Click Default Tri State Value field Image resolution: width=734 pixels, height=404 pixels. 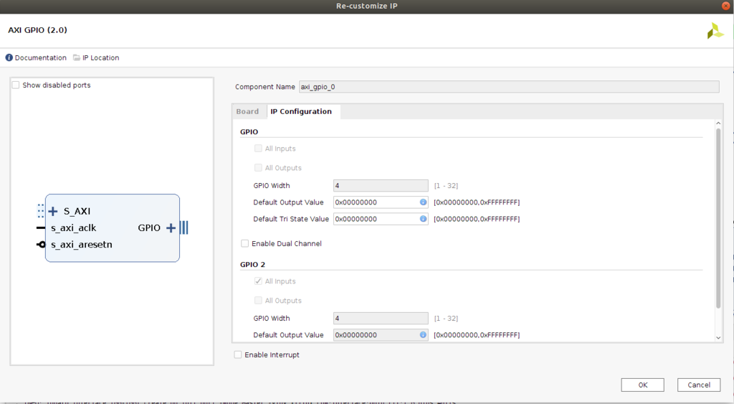click(381, 219)
